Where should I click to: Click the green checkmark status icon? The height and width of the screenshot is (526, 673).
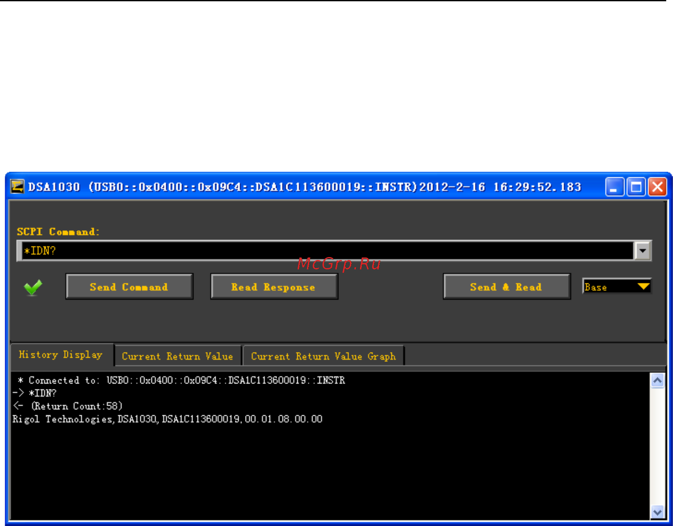[33, 287]
